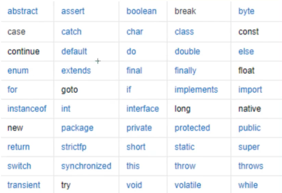282x193 pixels.
Task: Open the interface keyword link
Action: pyautogui.click(x=143, y=109)
